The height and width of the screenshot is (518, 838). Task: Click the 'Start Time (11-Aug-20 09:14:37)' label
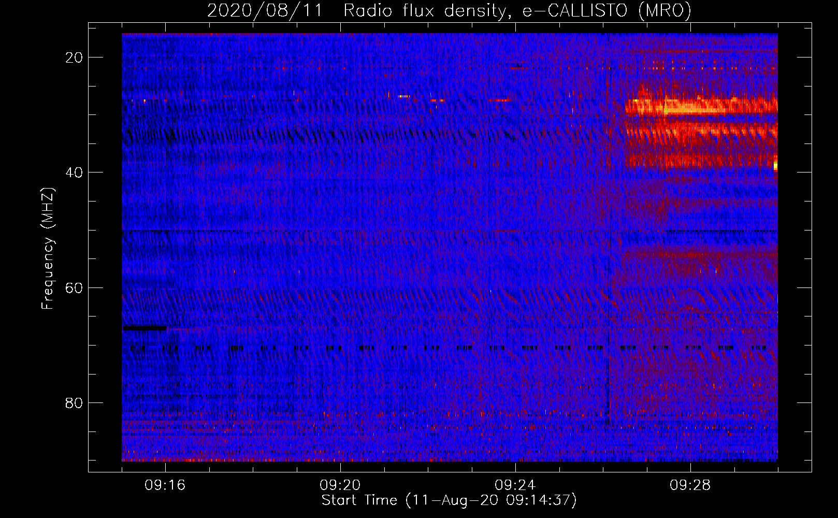[x=449, y=500]
